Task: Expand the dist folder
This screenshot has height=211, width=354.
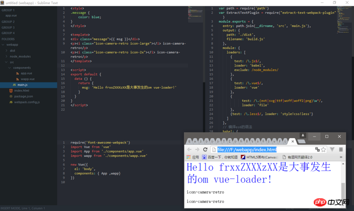Action: click(x=7, y=51)
